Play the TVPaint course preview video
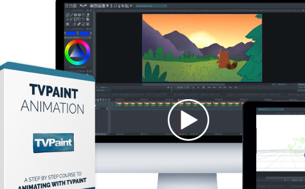Viewport: 305px width, 189px height. [x=188, y=120]
